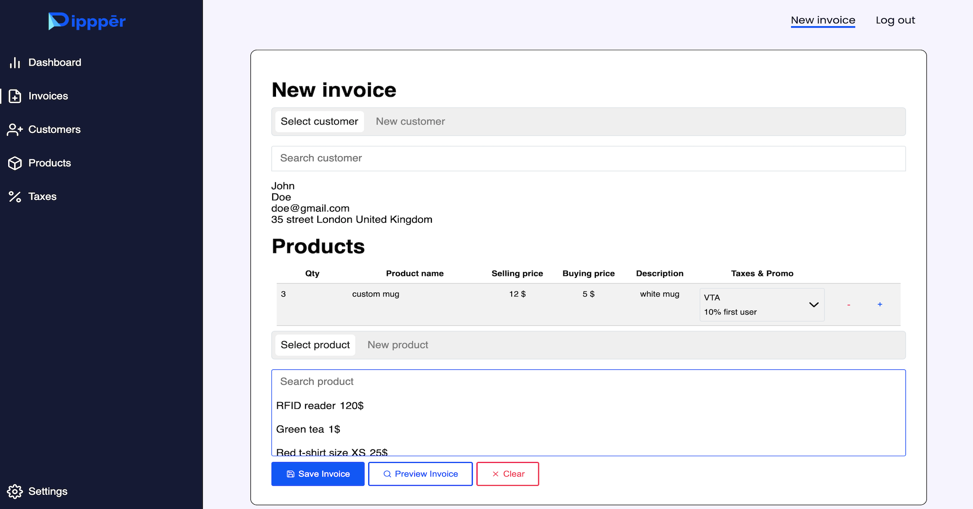973x509 pixels.
Task: Click the red minus quantity icon
Action: coord(849,305)
